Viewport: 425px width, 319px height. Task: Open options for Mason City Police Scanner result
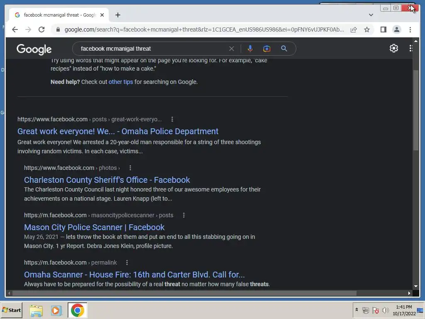pos(184,216)
